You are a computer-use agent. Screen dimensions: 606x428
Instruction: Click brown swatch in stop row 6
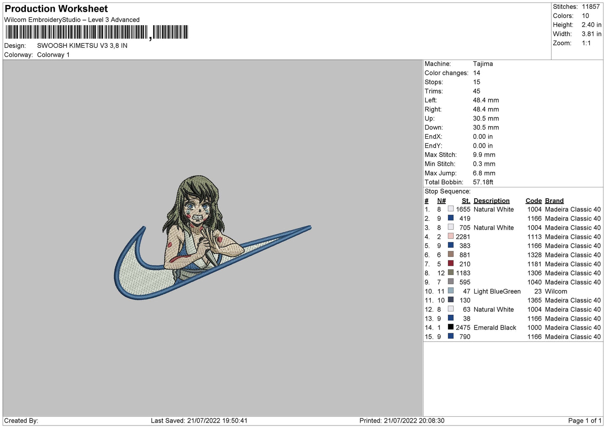click(450, 254)
